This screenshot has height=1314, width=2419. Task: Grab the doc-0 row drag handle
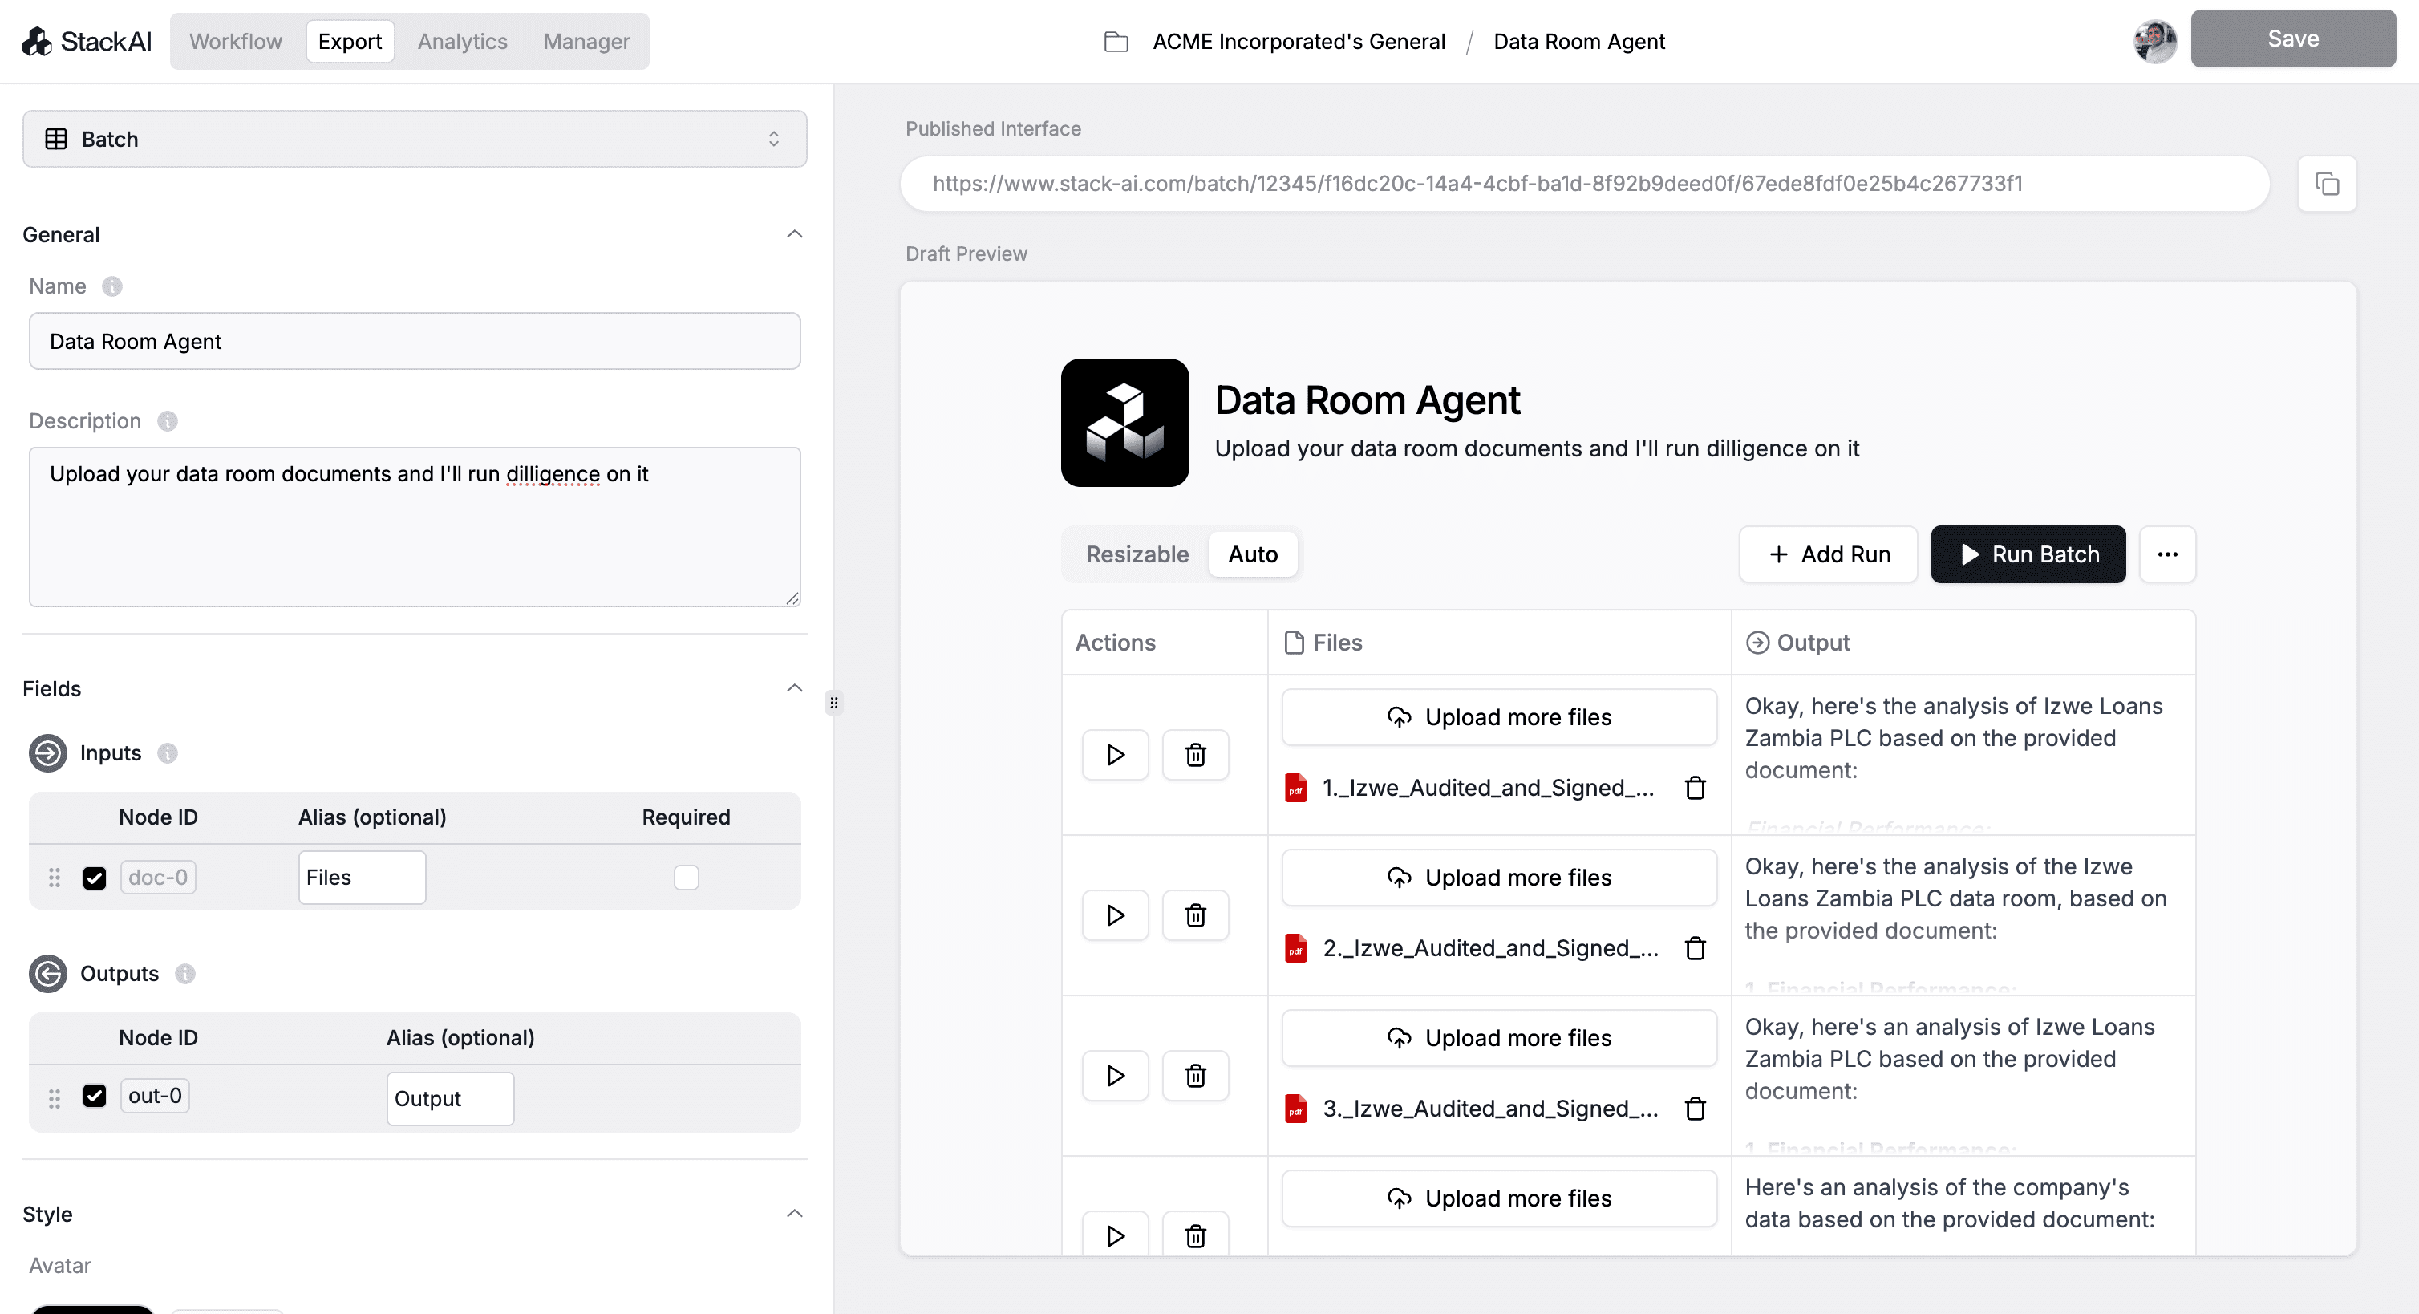coord(55,878)
